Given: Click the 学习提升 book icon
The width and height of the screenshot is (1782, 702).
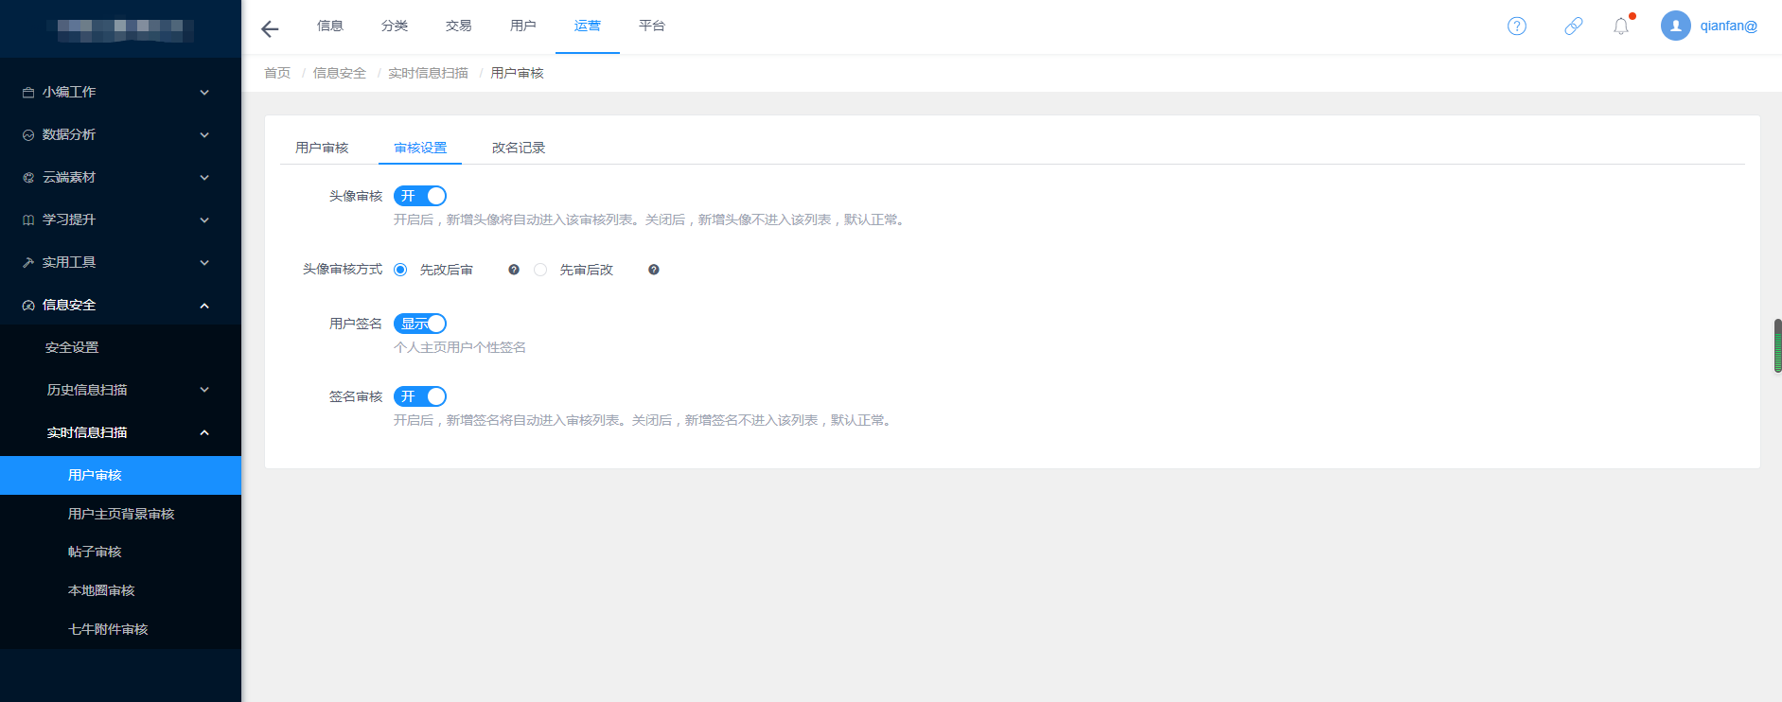Looking at the screenshot, I should pos(28,220).
